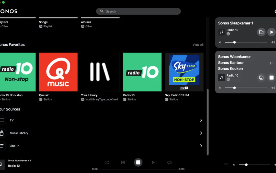Image resolution: width=276 pixels, height=173 pixels.
Task: Open the queue list icon in bottom bar
Action: (x=226, y=165)
